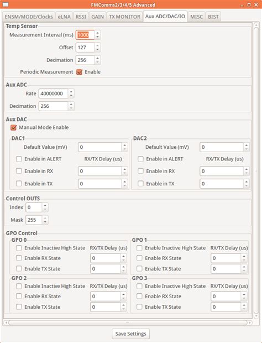Viewport: 262px width, 343px height.
Task: Decrease Aux ADC Decimation with down arrow
Action: pyautogui.click(x=71, y=108)
